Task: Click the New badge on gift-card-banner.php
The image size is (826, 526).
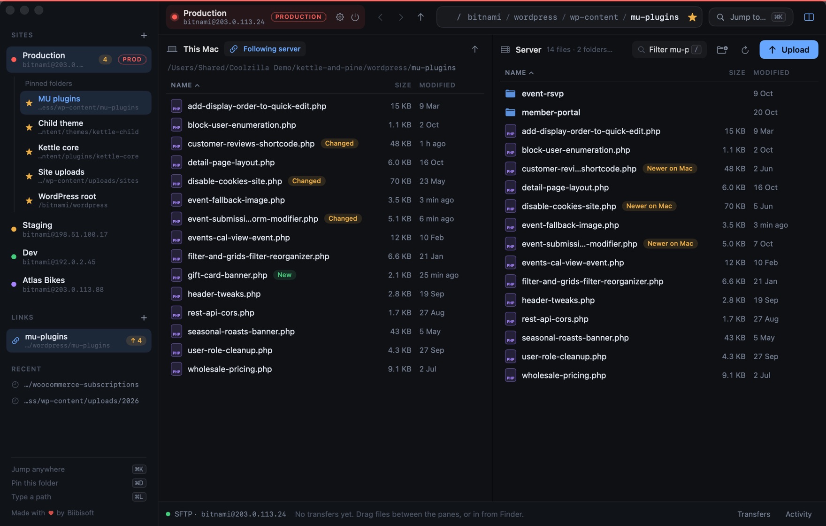Action: click(284, 275)
